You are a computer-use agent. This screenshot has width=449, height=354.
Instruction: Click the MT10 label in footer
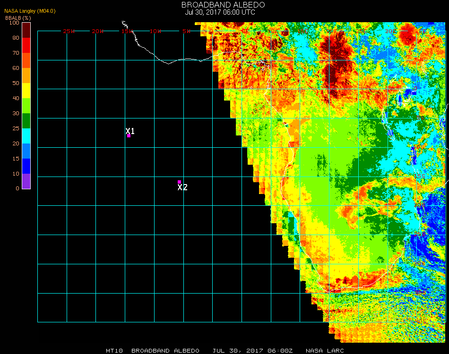[x=114, y=351]
